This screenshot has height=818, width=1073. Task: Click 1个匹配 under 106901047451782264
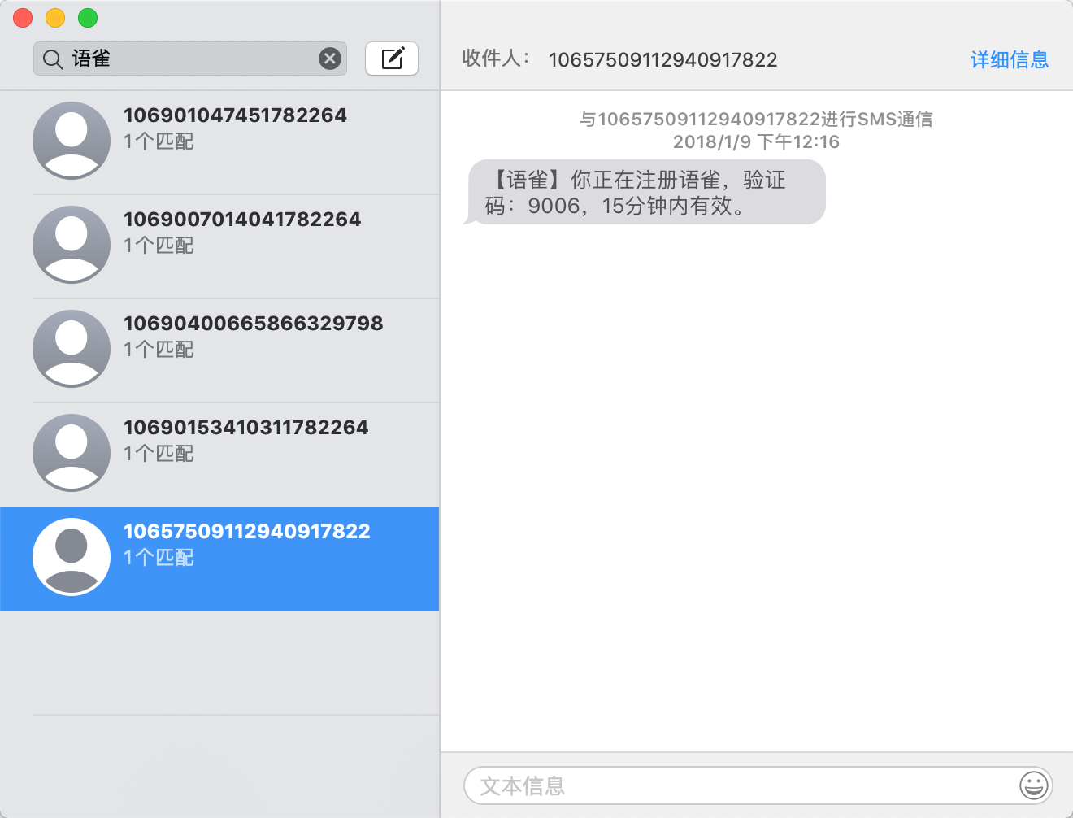click(x=159, y=141)
